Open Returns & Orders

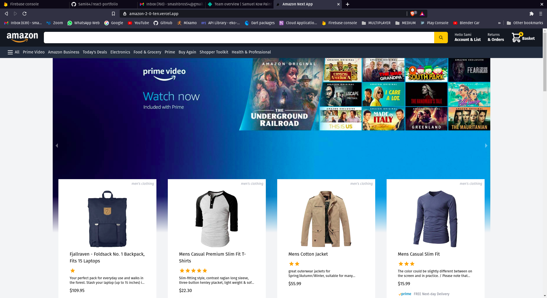tap(496, 37)
